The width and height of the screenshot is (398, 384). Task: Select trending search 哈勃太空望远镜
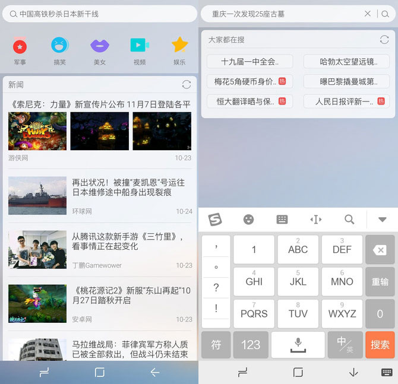click(x=346, y=61)
